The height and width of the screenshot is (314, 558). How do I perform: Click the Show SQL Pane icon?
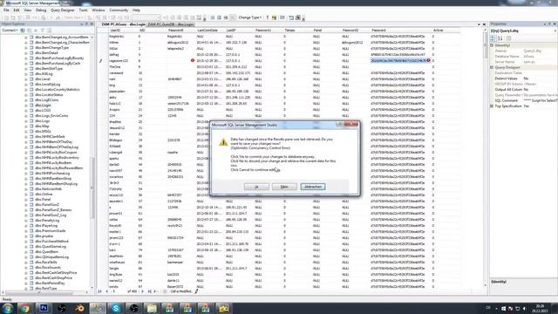pyautogui.click(x=226, y=17)
